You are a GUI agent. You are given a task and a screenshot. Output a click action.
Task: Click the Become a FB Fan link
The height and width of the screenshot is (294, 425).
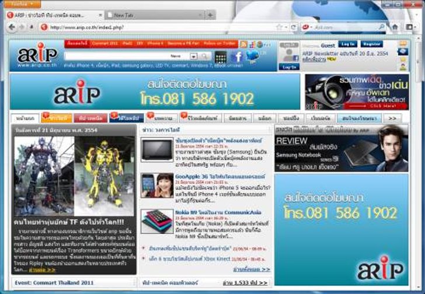point(183,43)
